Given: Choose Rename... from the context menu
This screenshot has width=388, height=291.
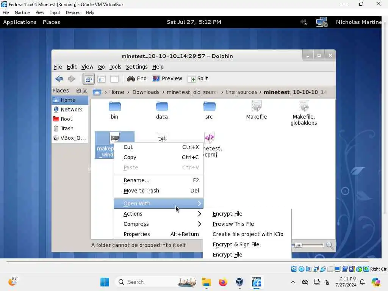Looking at the screenshot, I should tap(158, 180).
